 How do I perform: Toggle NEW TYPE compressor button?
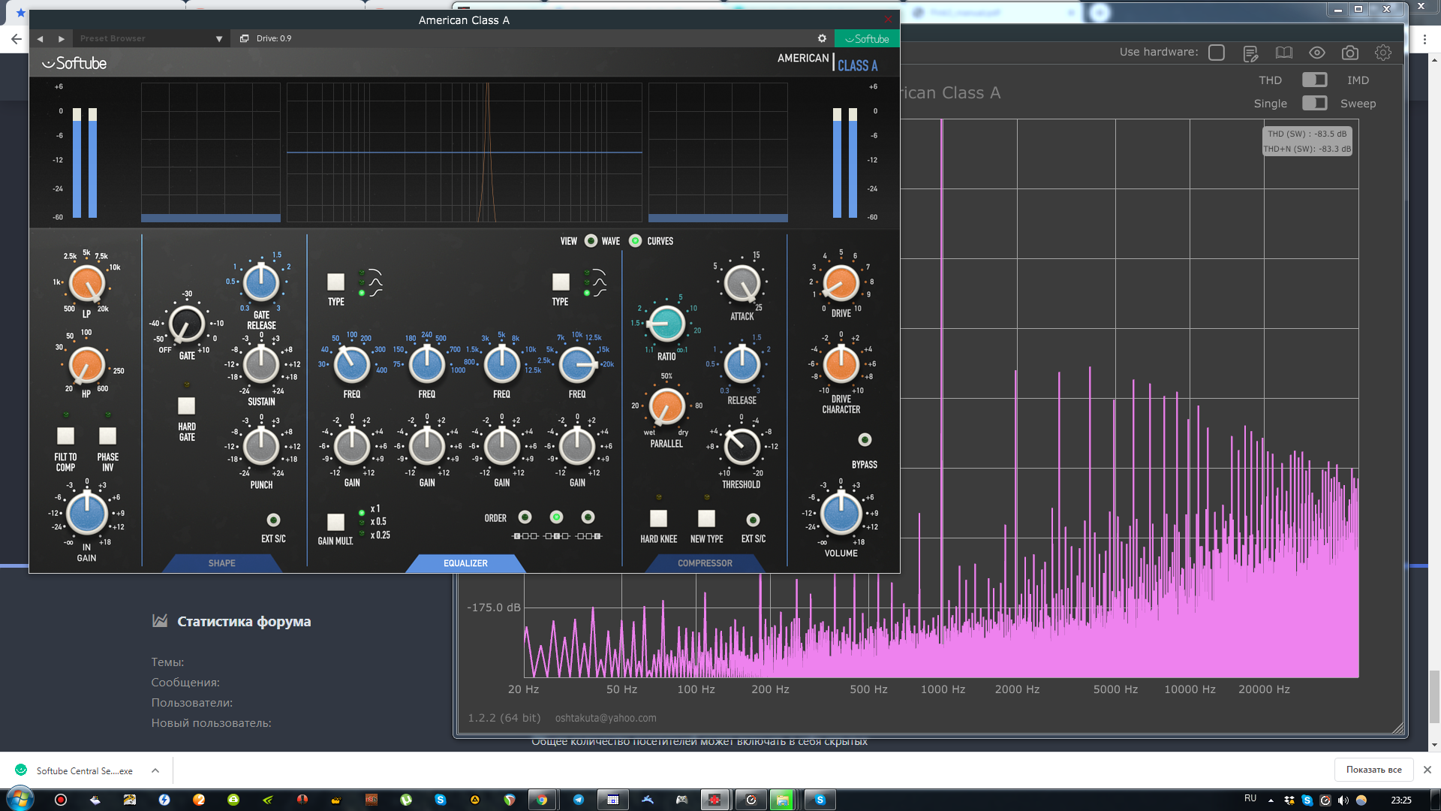coord(706,519)
